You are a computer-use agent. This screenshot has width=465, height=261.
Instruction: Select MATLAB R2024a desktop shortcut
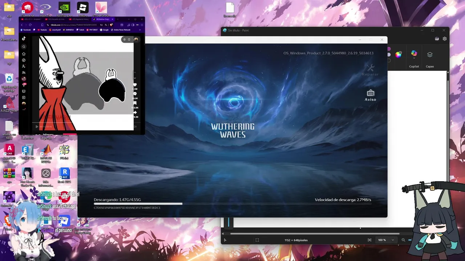46,154
